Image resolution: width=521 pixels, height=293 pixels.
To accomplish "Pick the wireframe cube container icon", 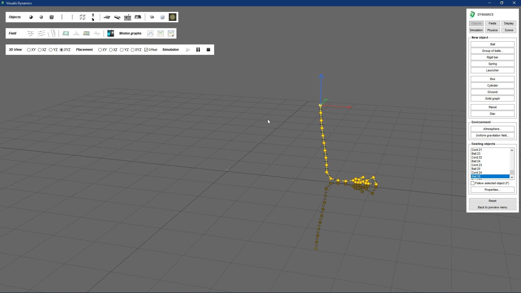I will tap(82, 17).
